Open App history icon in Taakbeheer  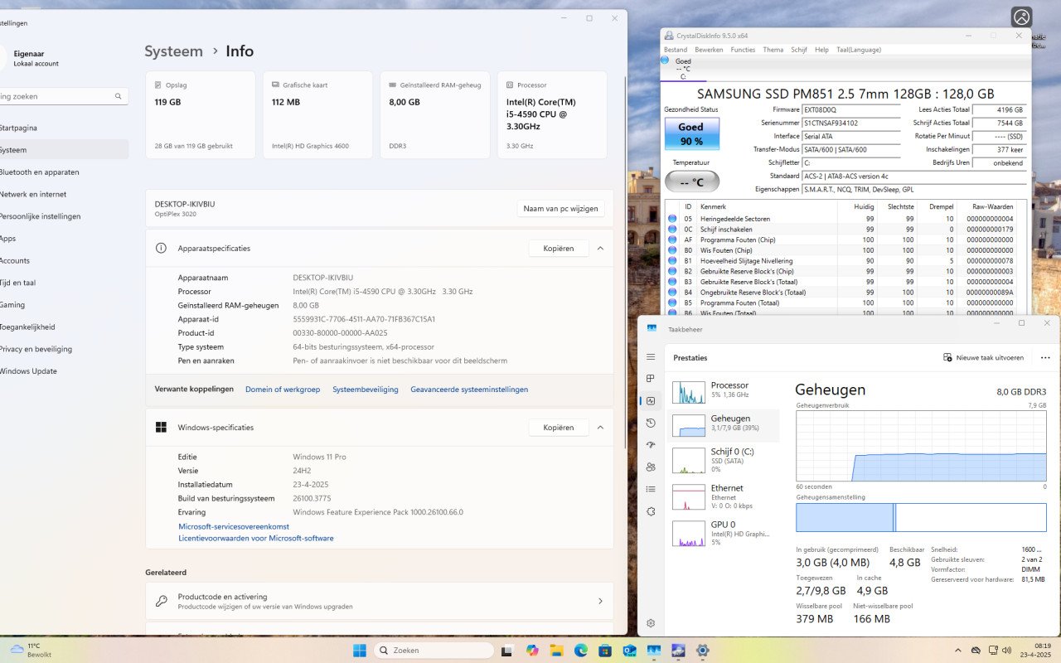(651, 423)
